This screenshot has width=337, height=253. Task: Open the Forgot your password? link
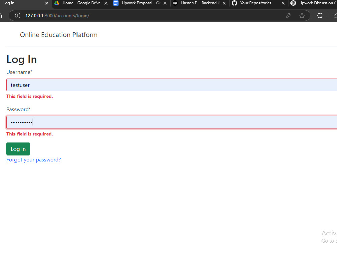[x=33, y=160]
